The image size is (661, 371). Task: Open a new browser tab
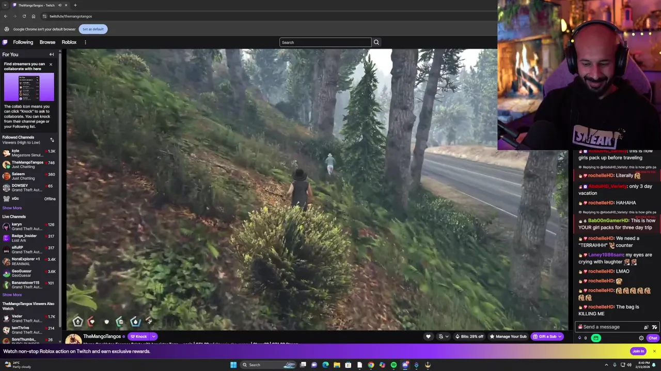(x=75, y=5)
